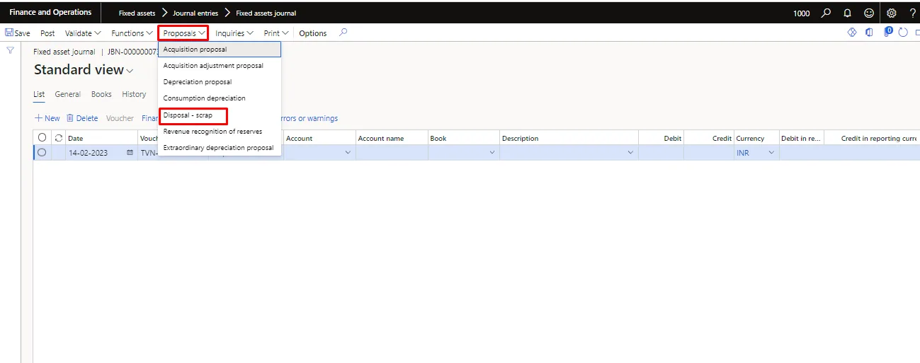Open the INR currency dropdown

click(x=771, y=153)
